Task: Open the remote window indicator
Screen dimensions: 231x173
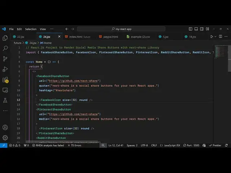Action: click(x=4, y=145)
